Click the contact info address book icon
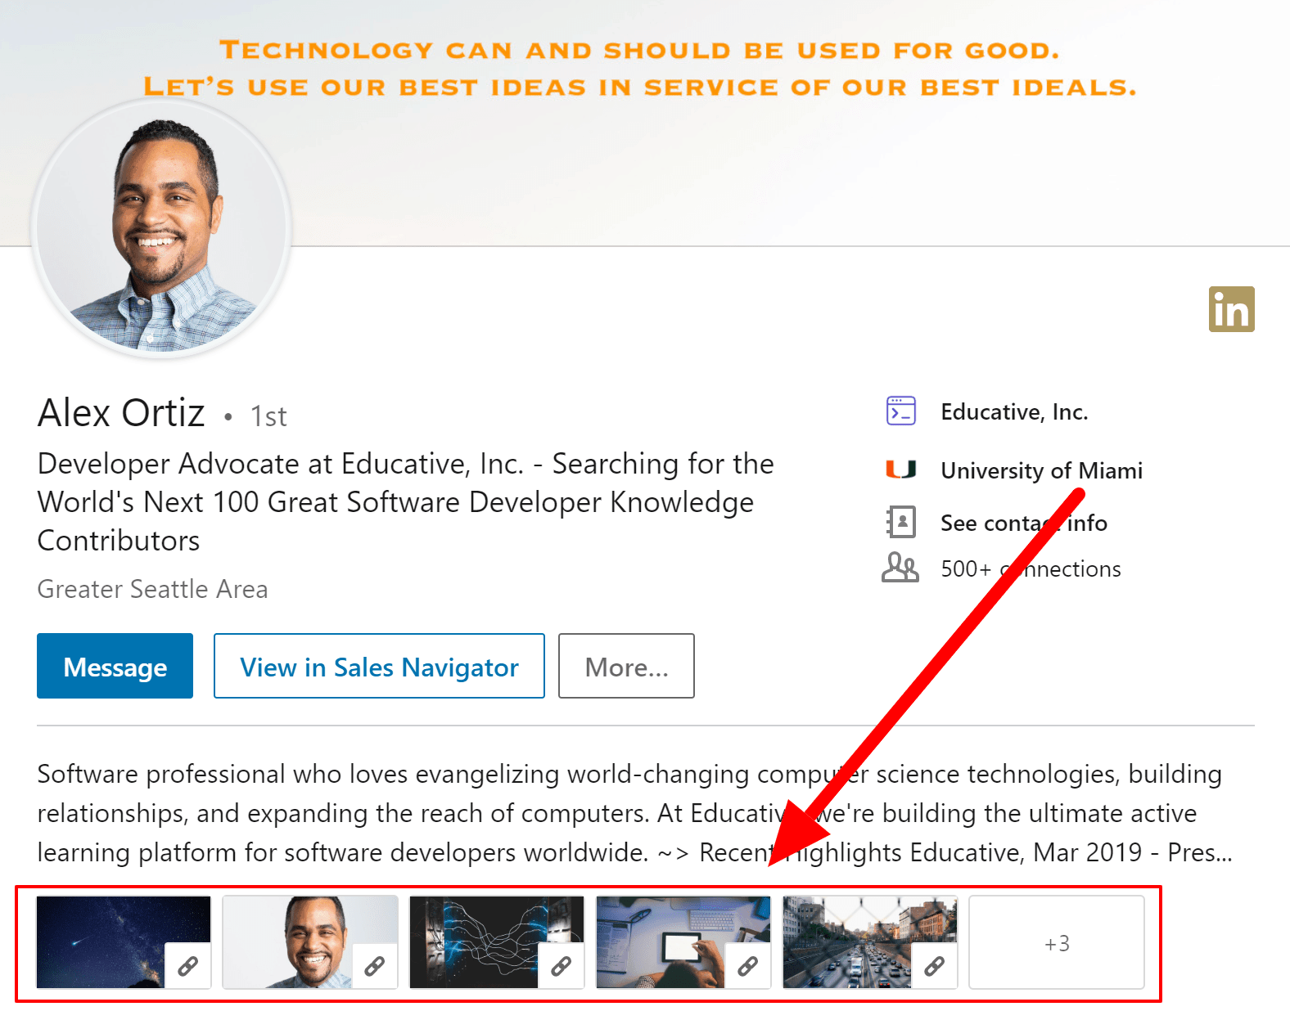This screenshot has height=1011, width=1290. click(901, 522)
